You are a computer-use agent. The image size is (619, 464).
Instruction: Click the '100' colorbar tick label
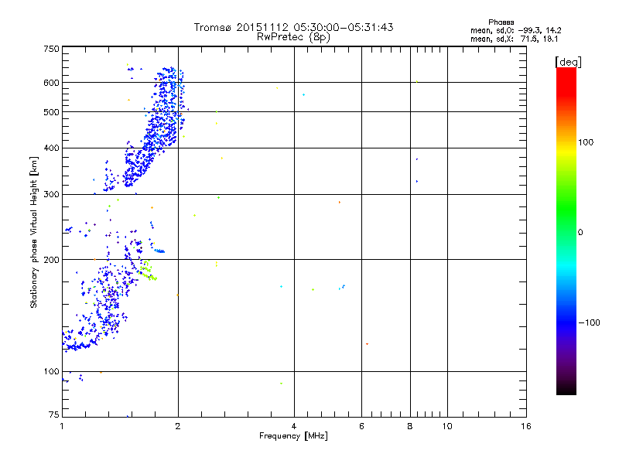click(x=586, y=142)
